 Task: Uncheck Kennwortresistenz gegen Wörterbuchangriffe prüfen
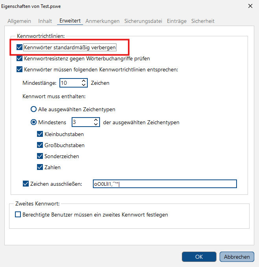20,58
